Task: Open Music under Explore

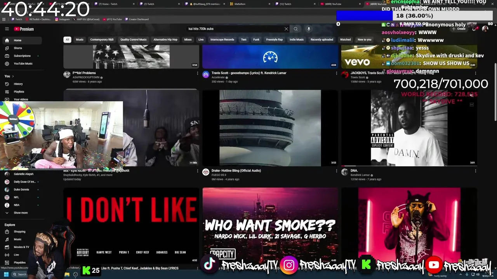Action: (x=17, y=239)
